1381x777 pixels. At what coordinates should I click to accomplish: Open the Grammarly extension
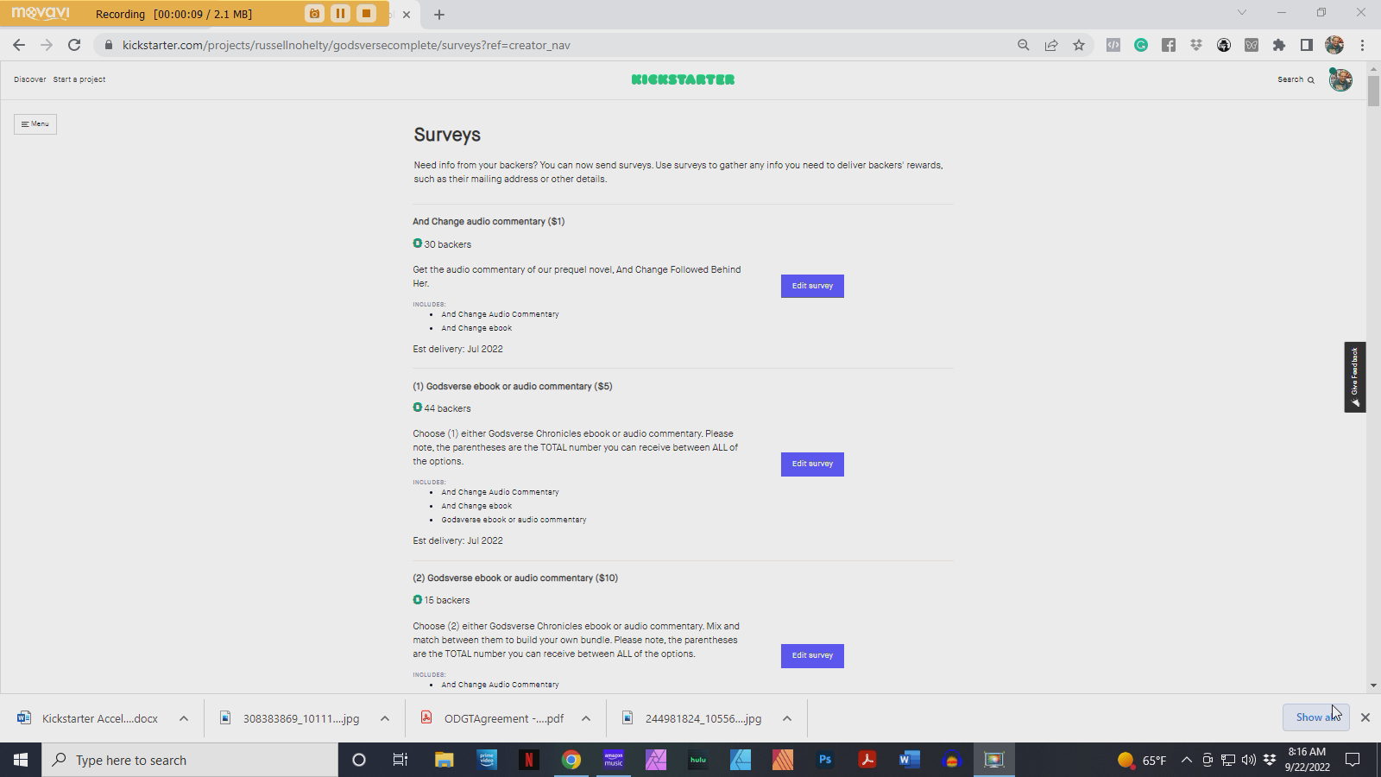(1141, 45)
